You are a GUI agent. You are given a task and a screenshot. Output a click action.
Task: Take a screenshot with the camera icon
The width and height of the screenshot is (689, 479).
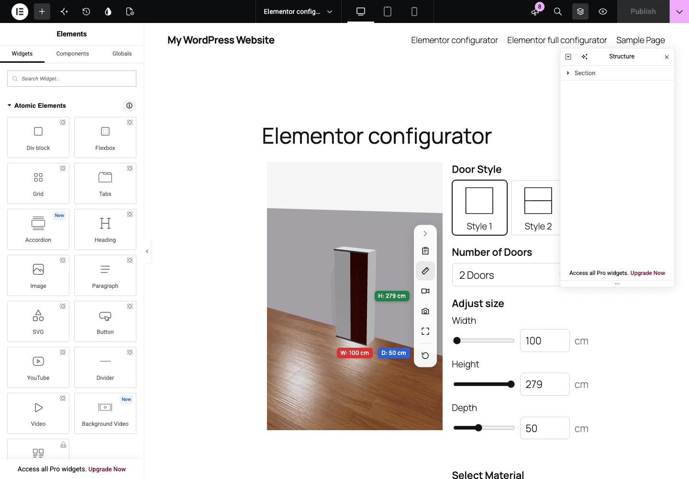(x=425, y=311)
